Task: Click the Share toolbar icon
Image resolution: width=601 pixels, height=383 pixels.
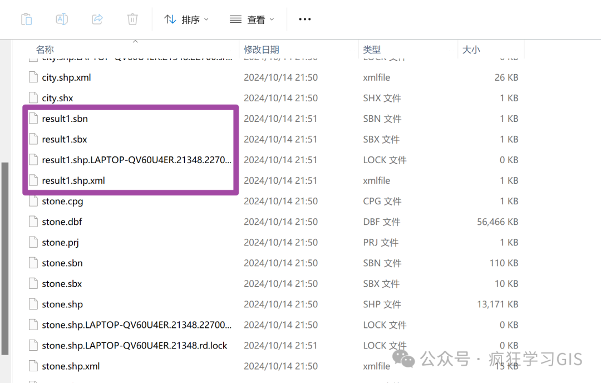Action: click(97, 19)
